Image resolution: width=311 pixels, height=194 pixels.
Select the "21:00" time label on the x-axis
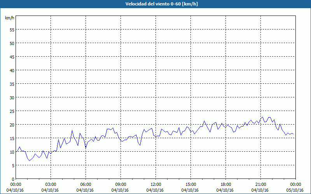click(260, 185)
